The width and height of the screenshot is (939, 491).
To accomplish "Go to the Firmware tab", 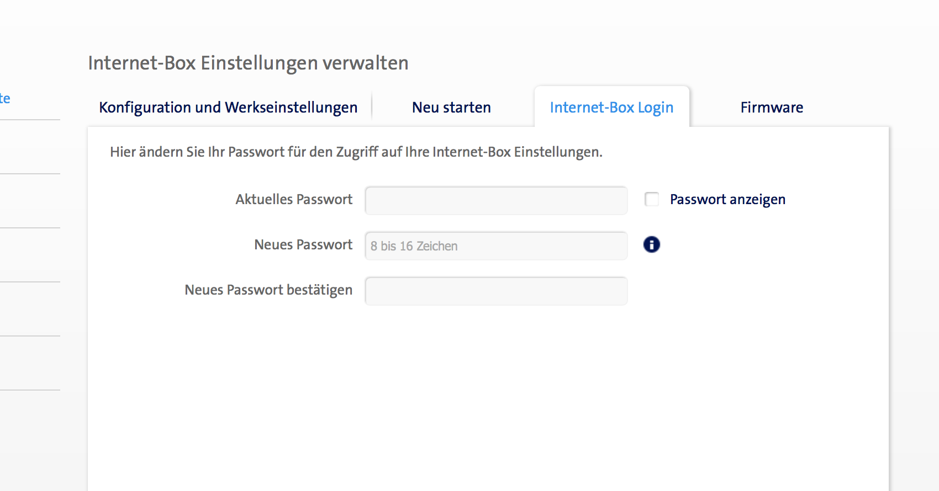I will 772,107.
